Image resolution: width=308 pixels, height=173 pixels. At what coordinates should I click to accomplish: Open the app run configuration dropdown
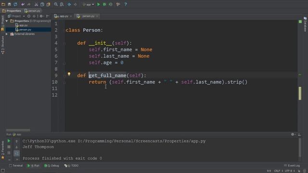(x=89, y=4)
